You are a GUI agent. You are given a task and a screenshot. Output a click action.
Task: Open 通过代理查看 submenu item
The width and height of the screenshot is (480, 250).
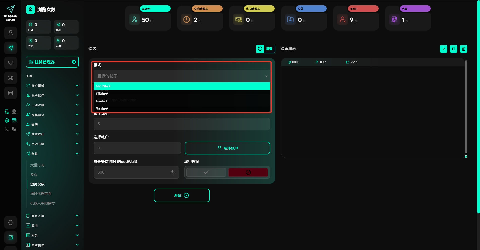pyautogui.click(x=41, y=194)
